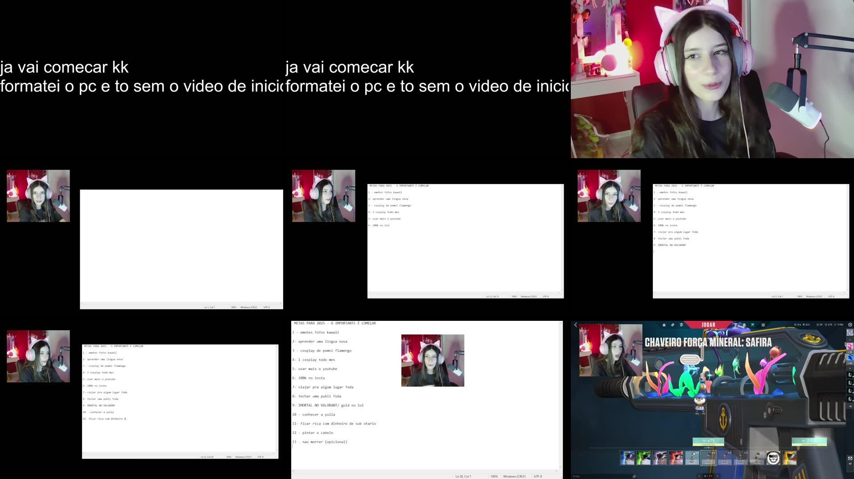Screen dimensions: 854x479
Task: Click the chat icon beside Grupo field
Action: coord(635,476)
